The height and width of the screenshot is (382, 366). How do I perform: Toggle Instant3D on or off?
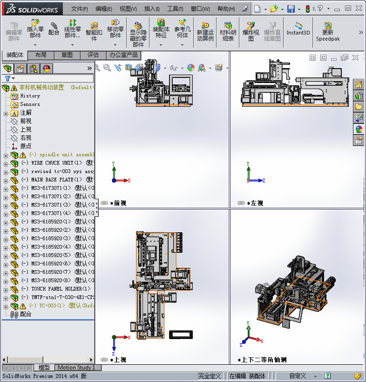tap(298, 30)
